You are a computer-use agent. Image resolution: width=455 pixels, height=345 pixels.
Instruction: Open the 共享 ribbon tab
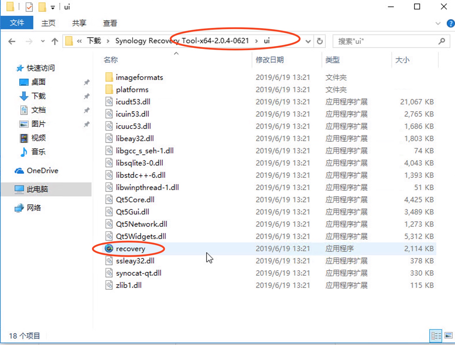[x=79, y=23]
